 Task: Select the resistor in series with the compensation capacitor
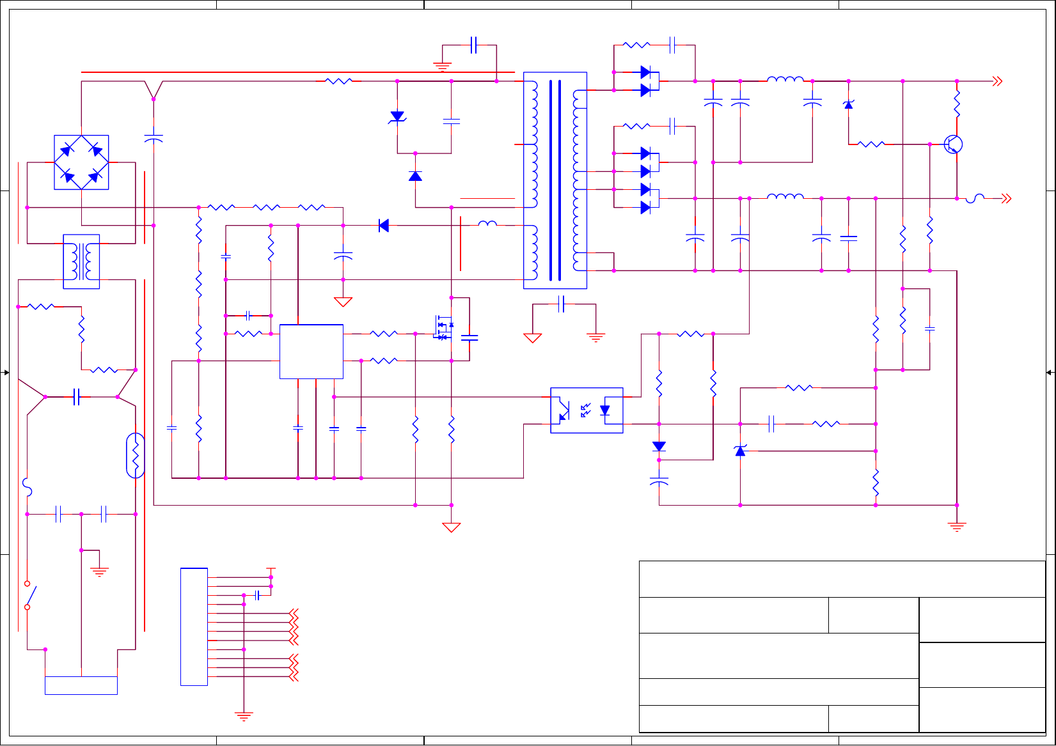click(826, 424)
